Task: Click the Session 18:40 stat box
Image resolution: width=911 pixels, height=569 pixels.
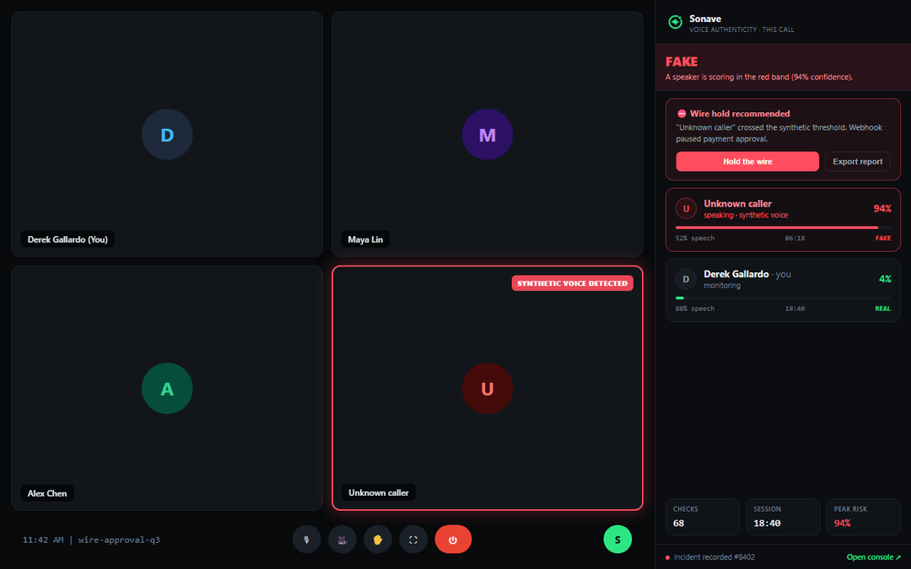Action: tap(783, 517)
